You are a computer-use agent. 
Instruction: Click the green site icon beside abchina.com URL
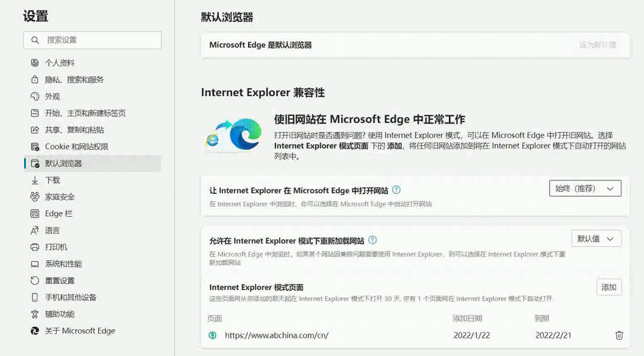213,335
